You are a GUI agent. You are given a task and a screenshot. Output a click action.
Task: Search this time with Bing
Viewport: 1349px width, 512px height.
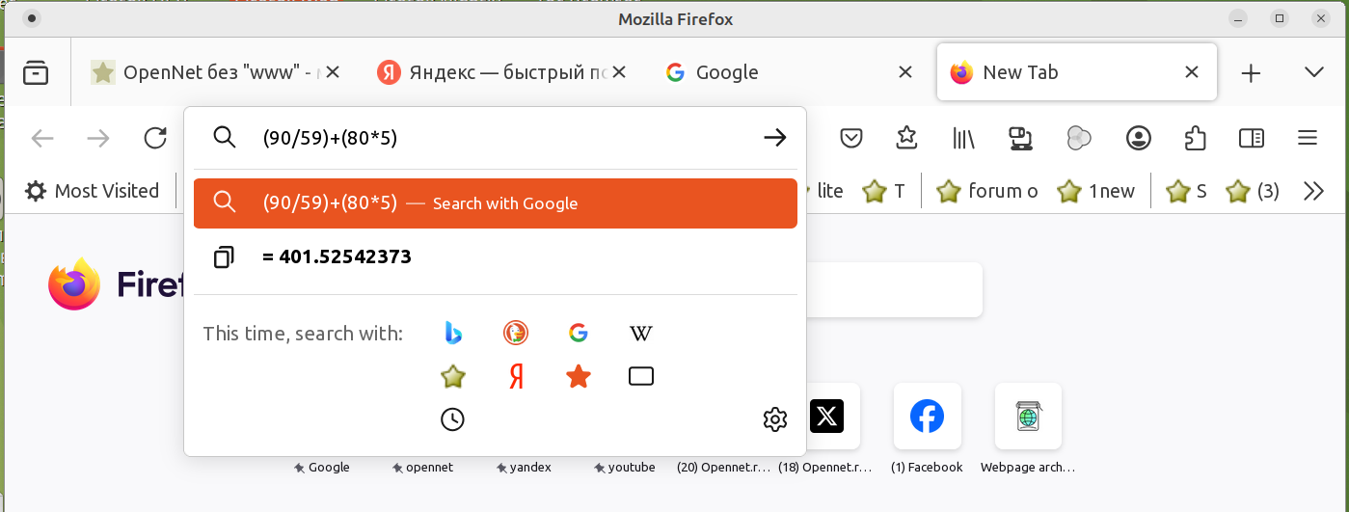453,334
